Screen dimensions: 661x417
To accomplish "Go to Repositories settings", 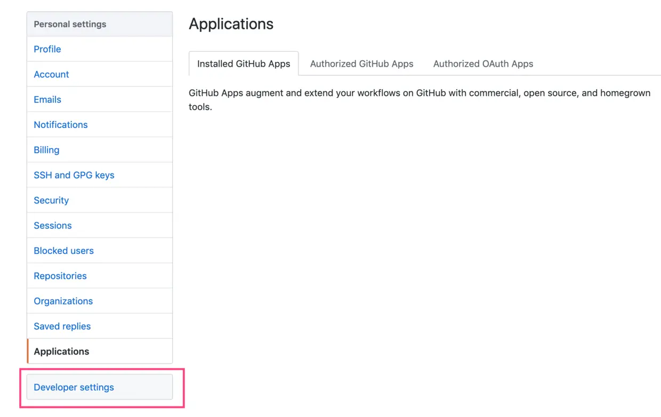I will click(60, 276).
